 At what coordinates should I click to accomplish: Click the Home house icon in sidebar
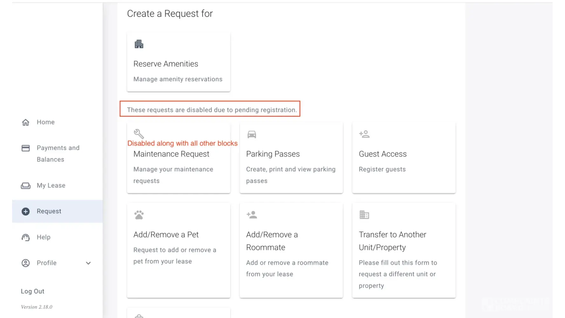[x=26, y=122]
